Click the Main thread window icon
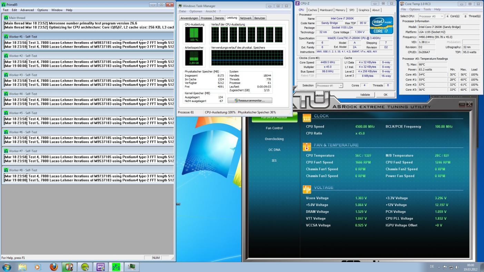 click(6, 18)
